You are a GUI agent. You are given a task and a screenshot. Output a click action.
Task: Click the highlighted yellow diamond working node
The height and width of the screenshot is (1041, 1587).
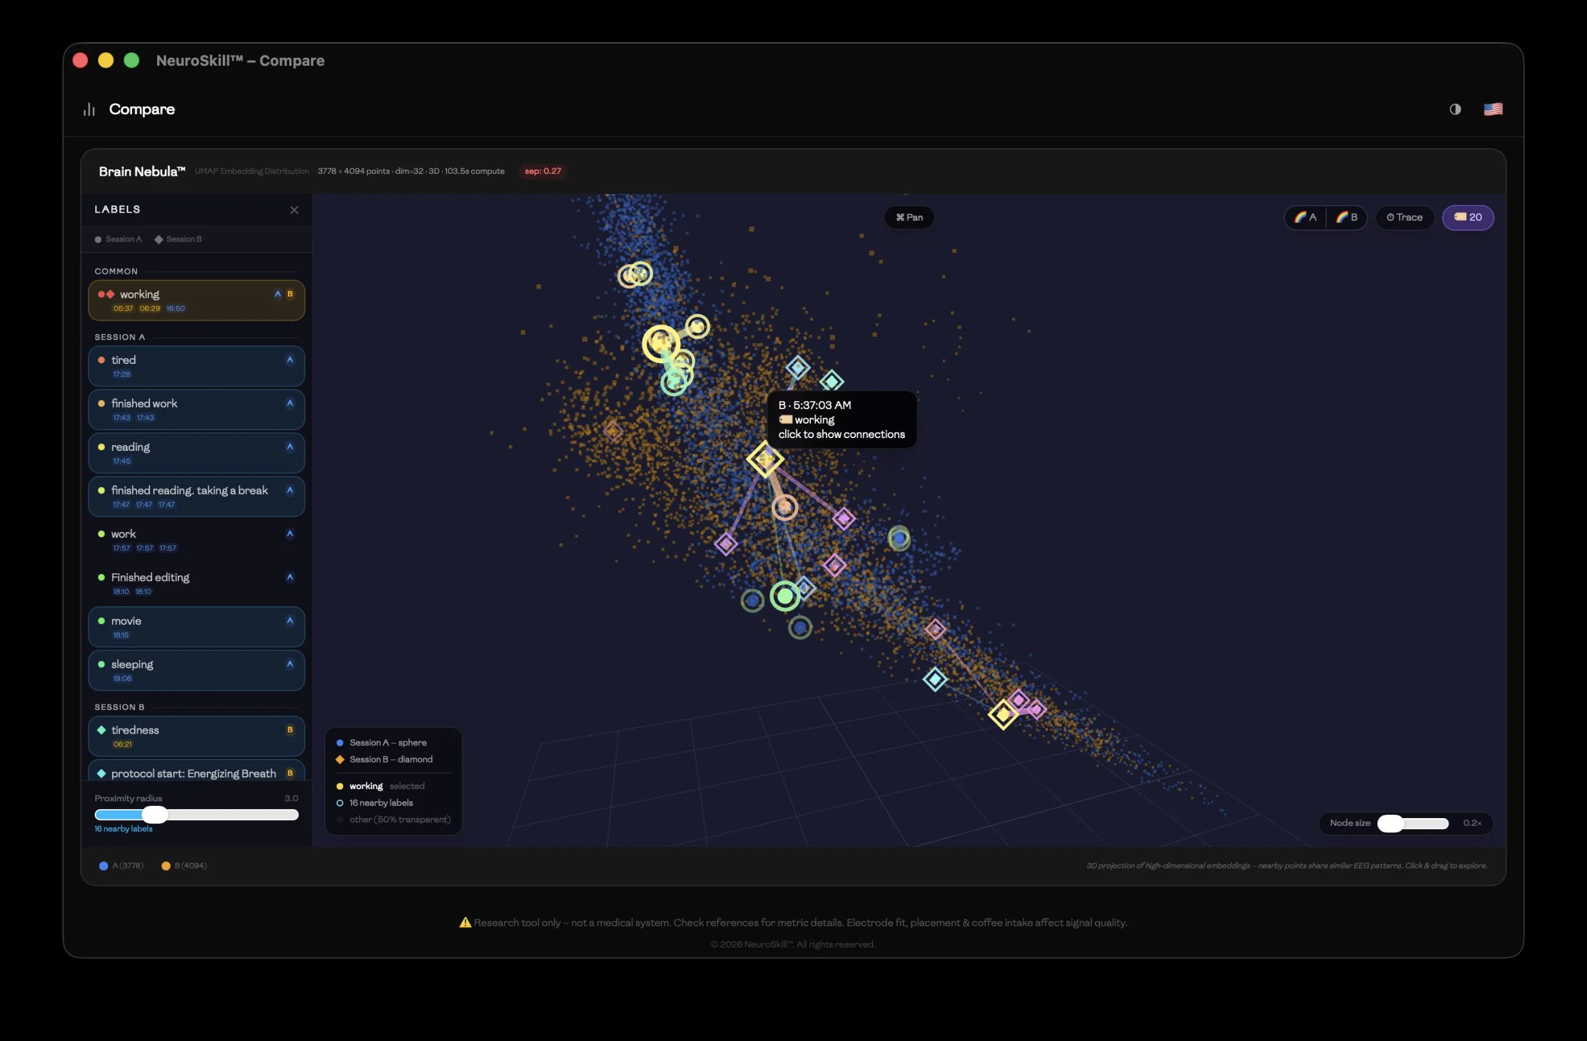tap(765, 459)
